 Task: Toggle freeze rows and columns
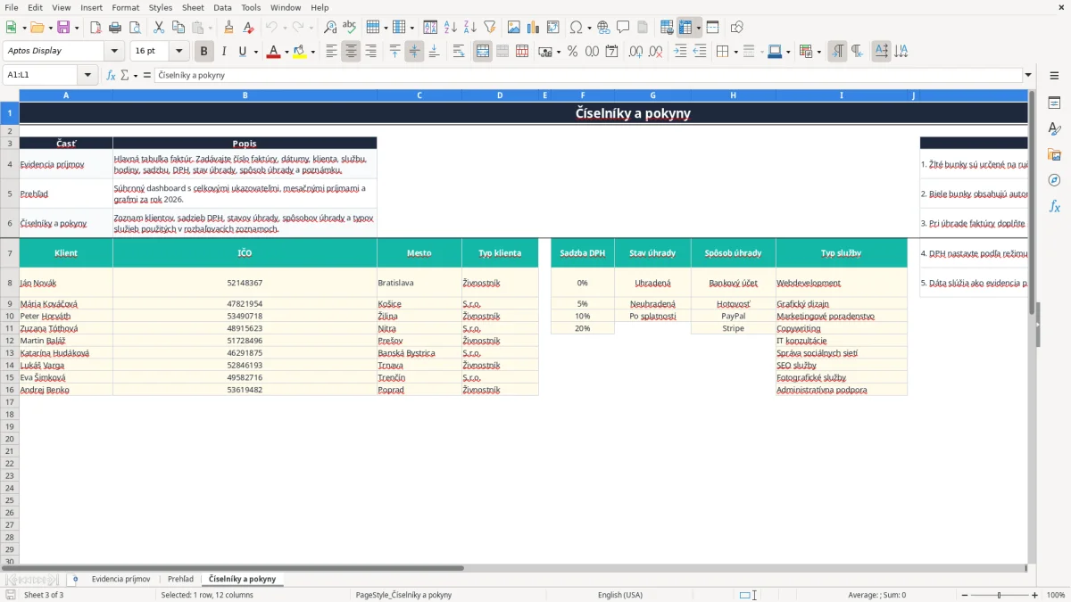pyautogui.click(x=685, y=28)
